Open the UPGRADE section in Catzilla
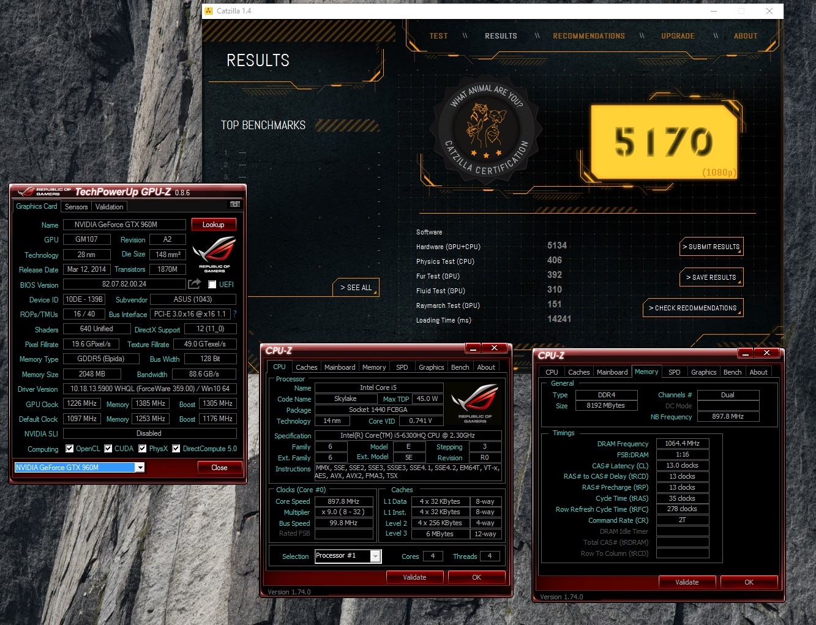816x625 pixels. pos(678,36)
